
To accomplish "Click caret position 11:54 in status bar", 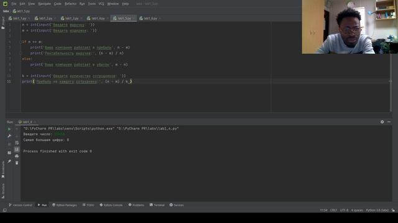I will click(323, 210).
